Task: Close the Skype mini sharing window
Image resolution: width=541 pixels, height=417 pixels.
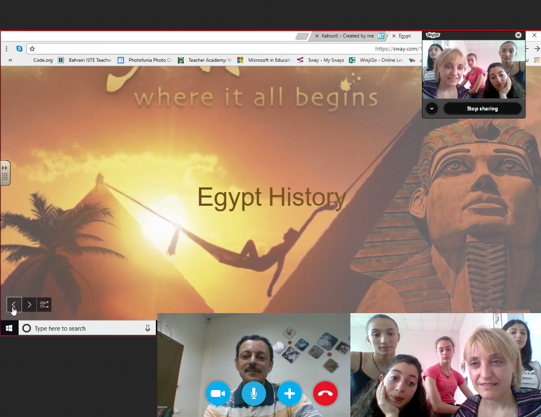Action: (518, 35)
